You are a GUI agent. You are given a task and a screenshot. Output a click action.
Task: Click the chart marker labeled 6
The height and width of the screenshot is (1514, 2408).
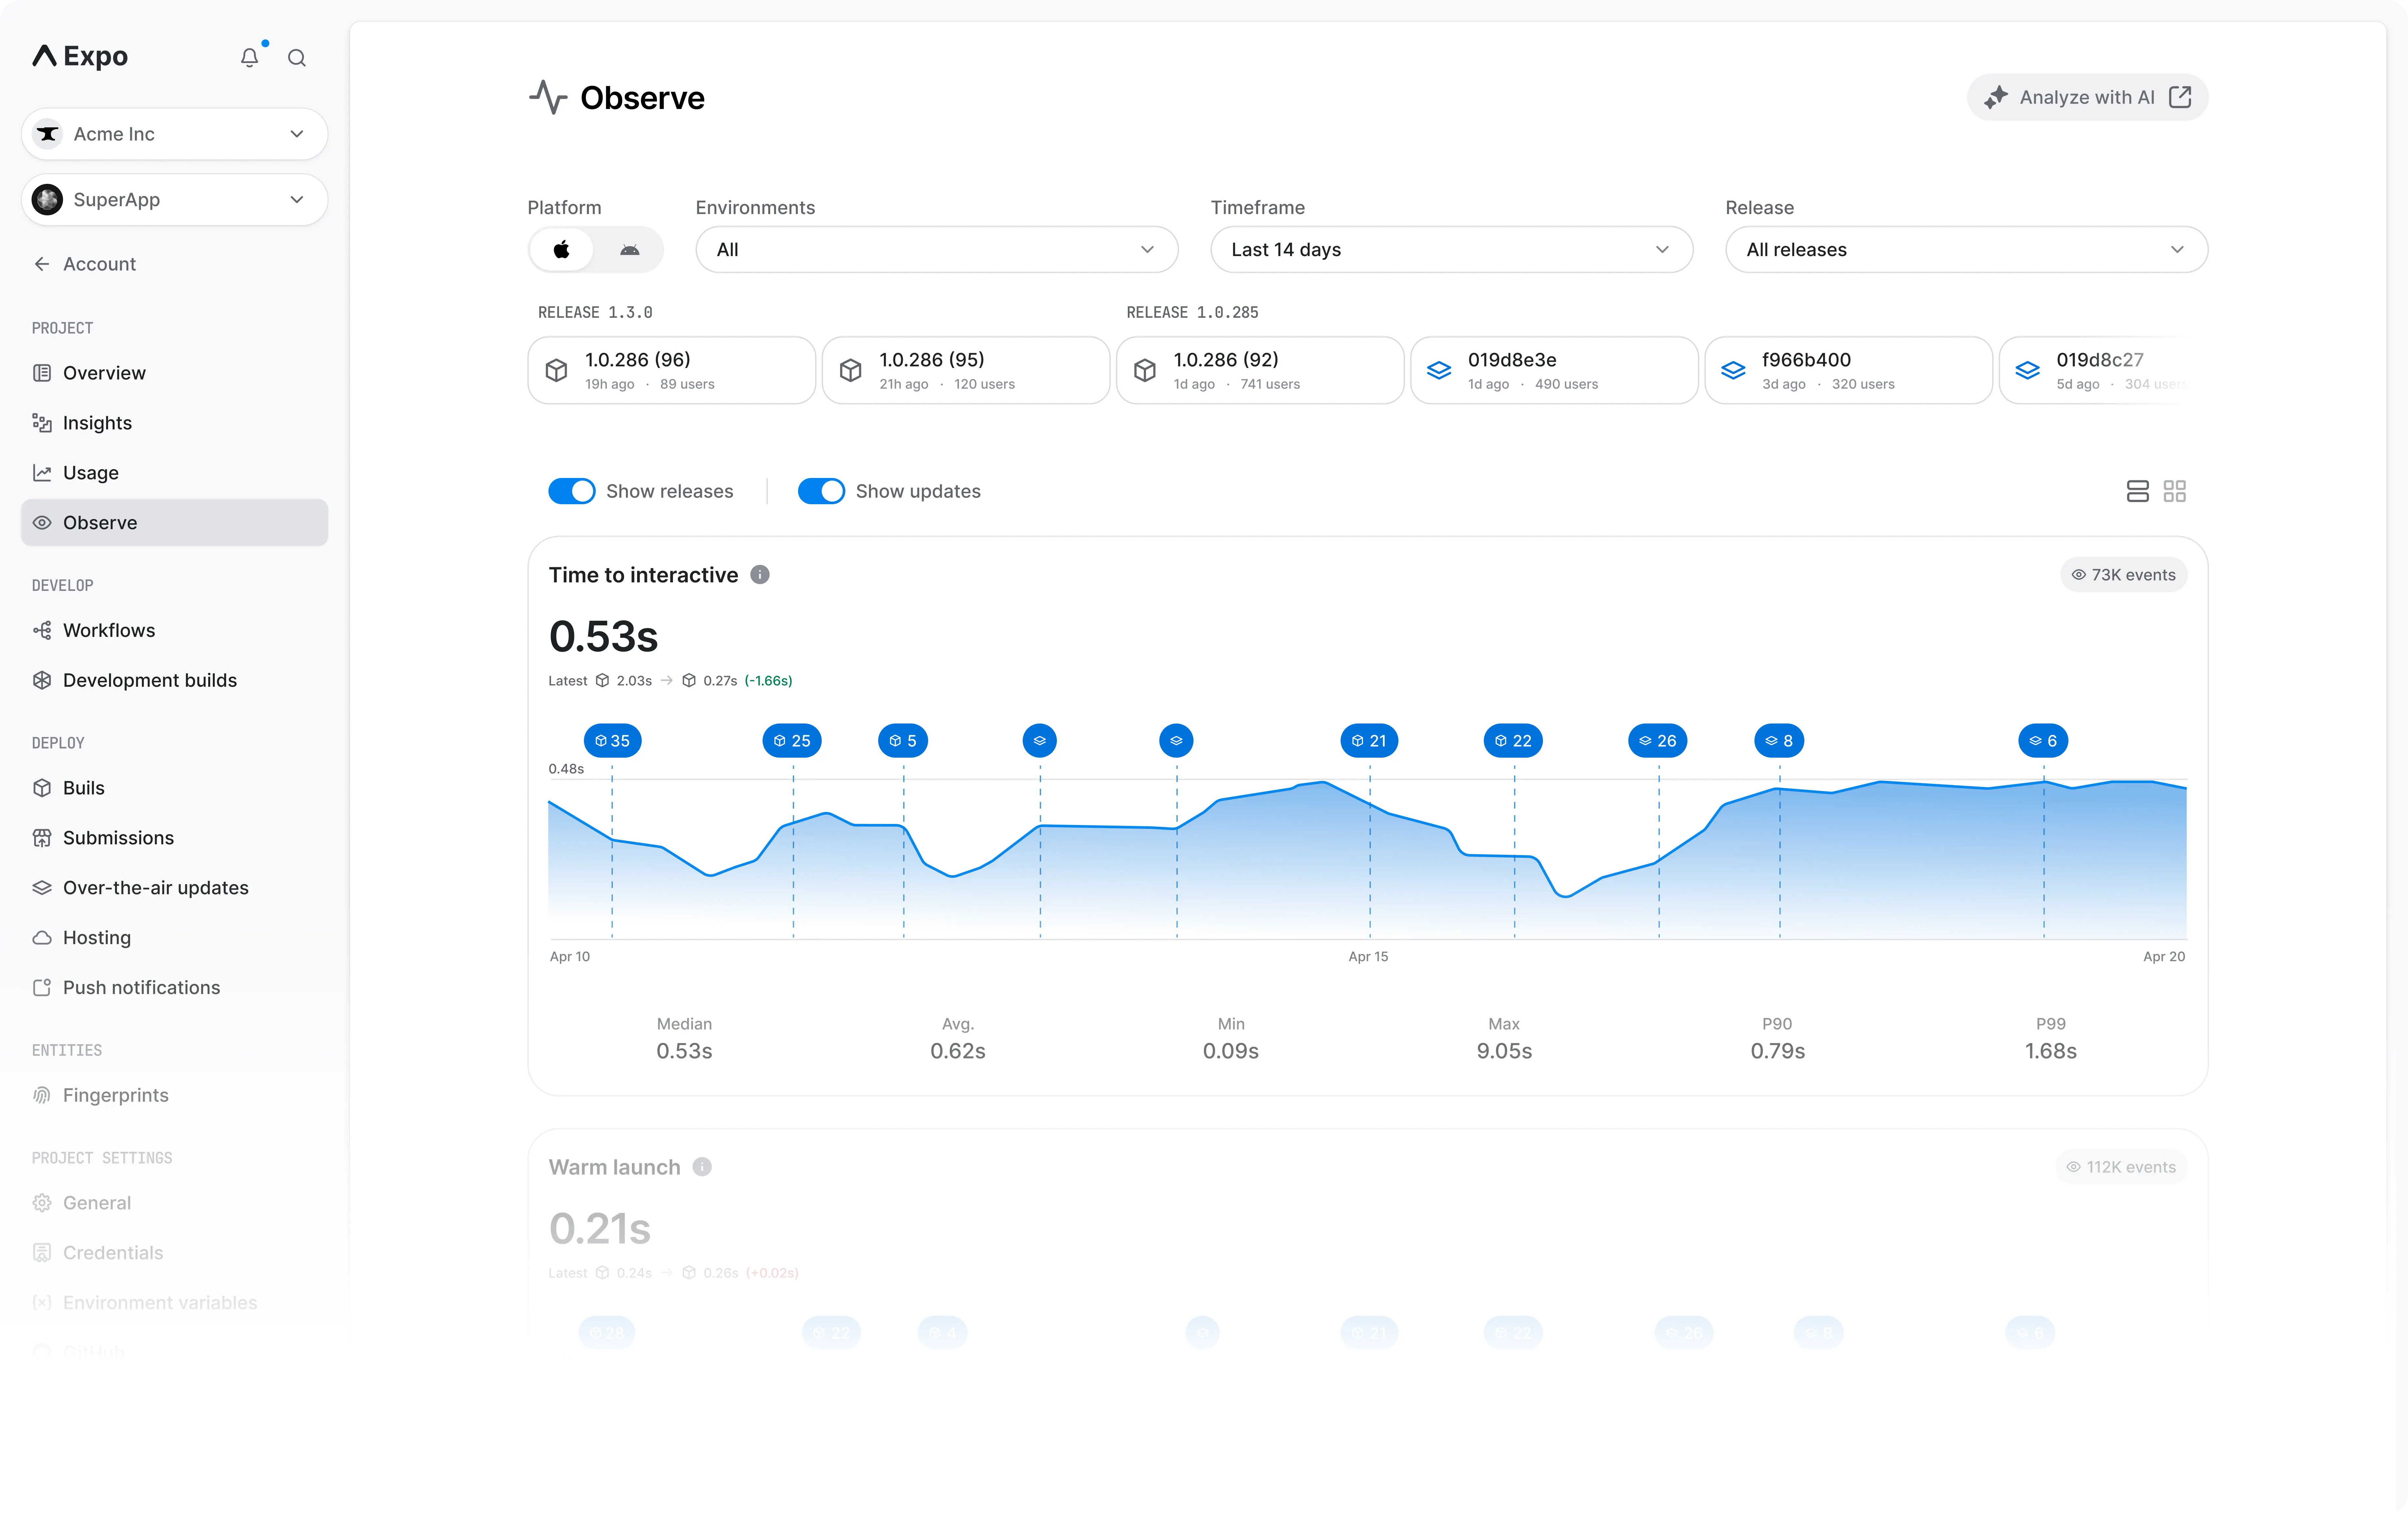point(2043,741)
